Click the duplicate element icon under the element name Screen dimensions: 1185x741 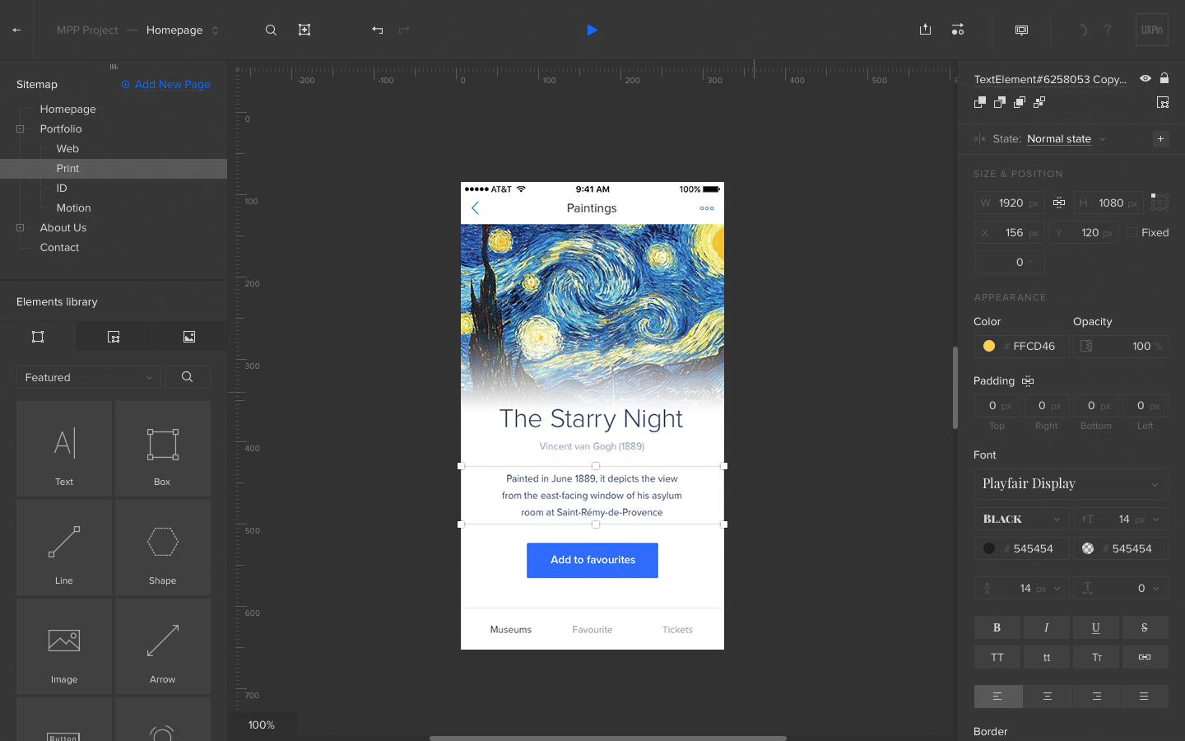click(x=979, y=102)
